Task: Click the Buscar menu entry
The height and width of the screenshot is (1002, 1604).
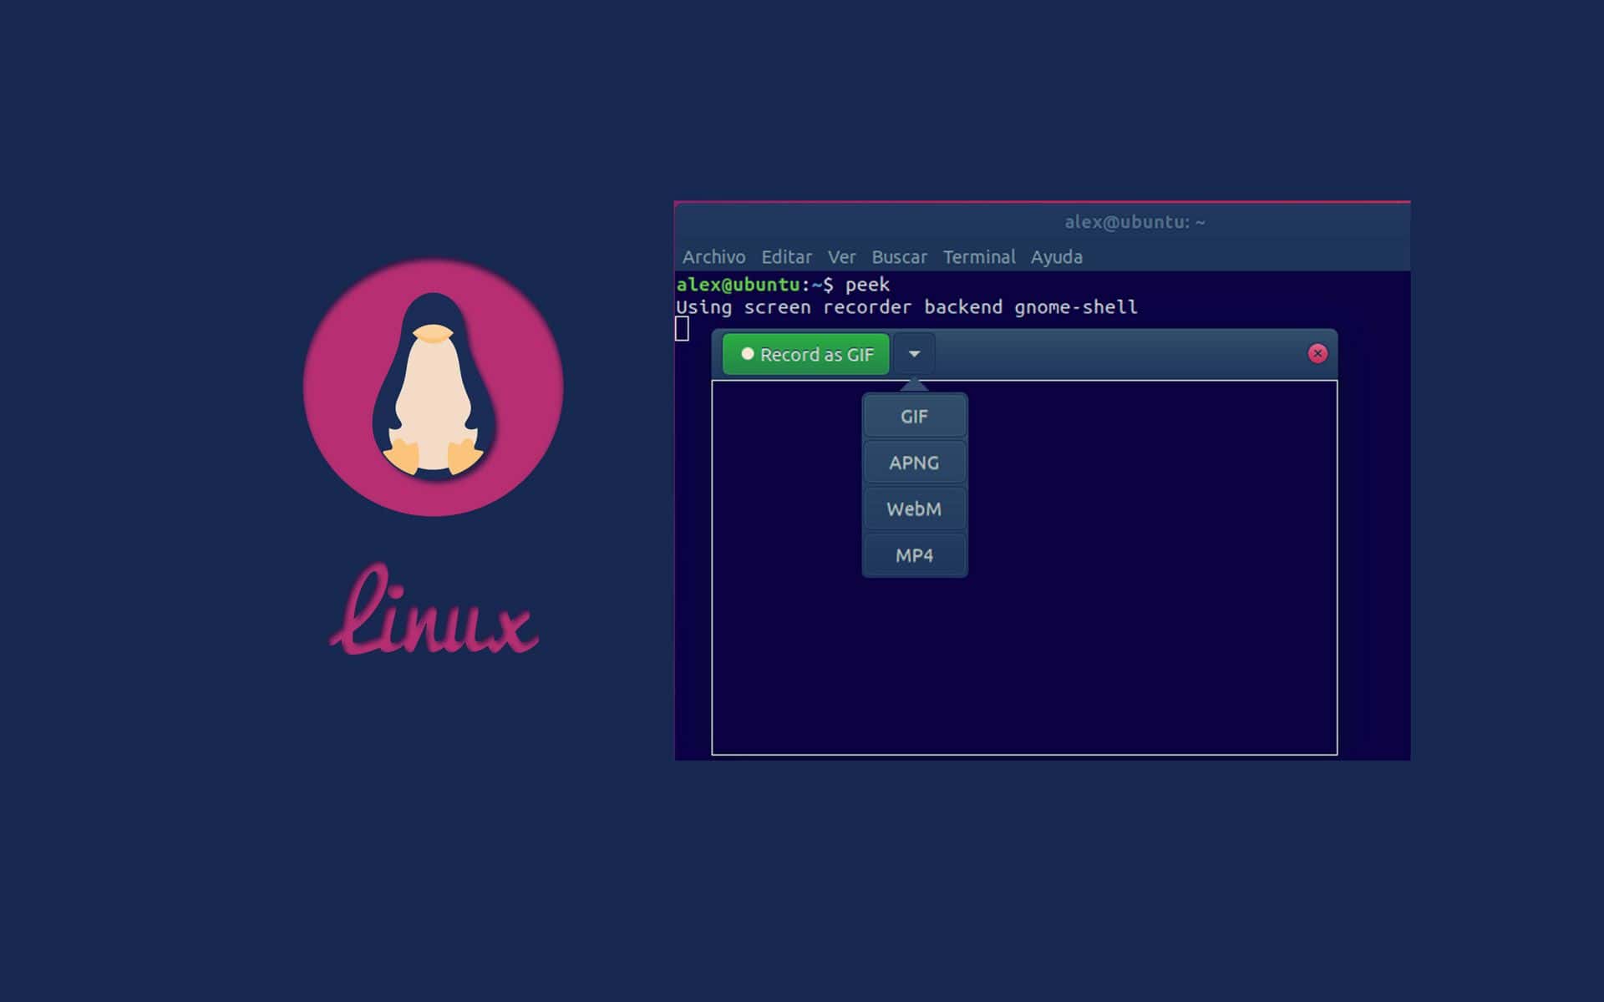Action: coord(900,257)
